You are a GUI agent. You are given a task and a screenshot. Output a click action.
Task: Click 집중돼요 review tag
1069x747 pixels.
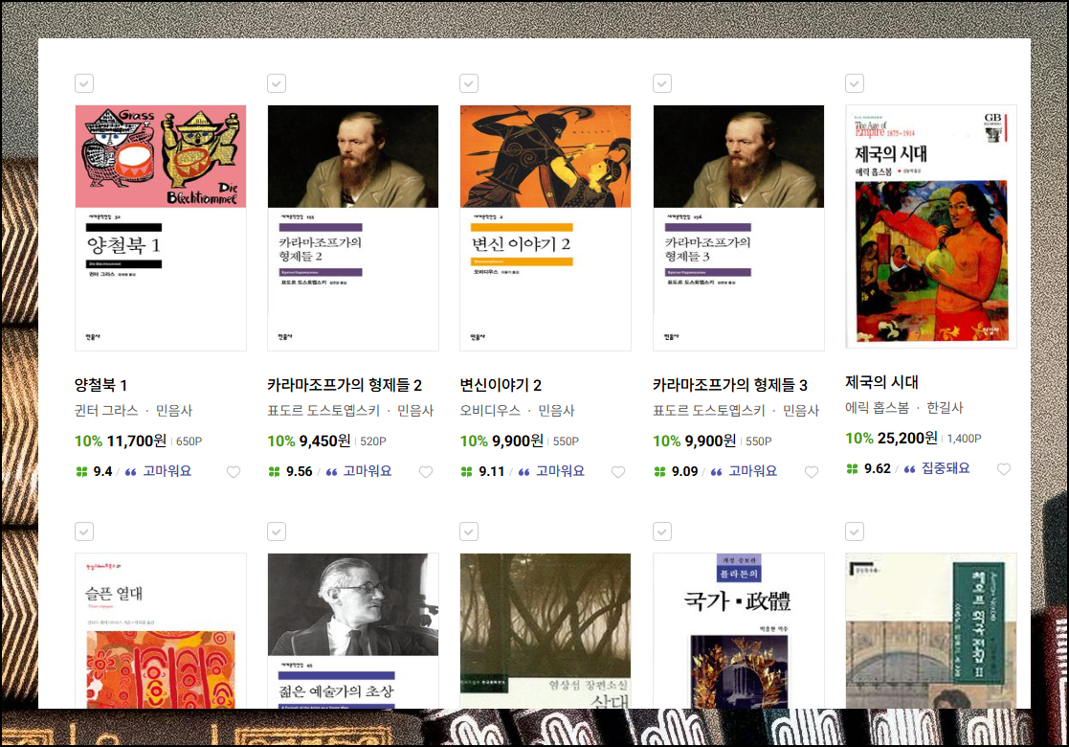coord(946,468)
